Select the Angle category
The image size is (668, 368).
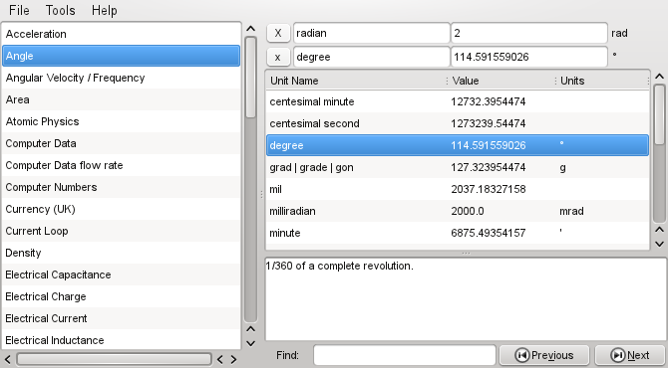pos(121,56)
